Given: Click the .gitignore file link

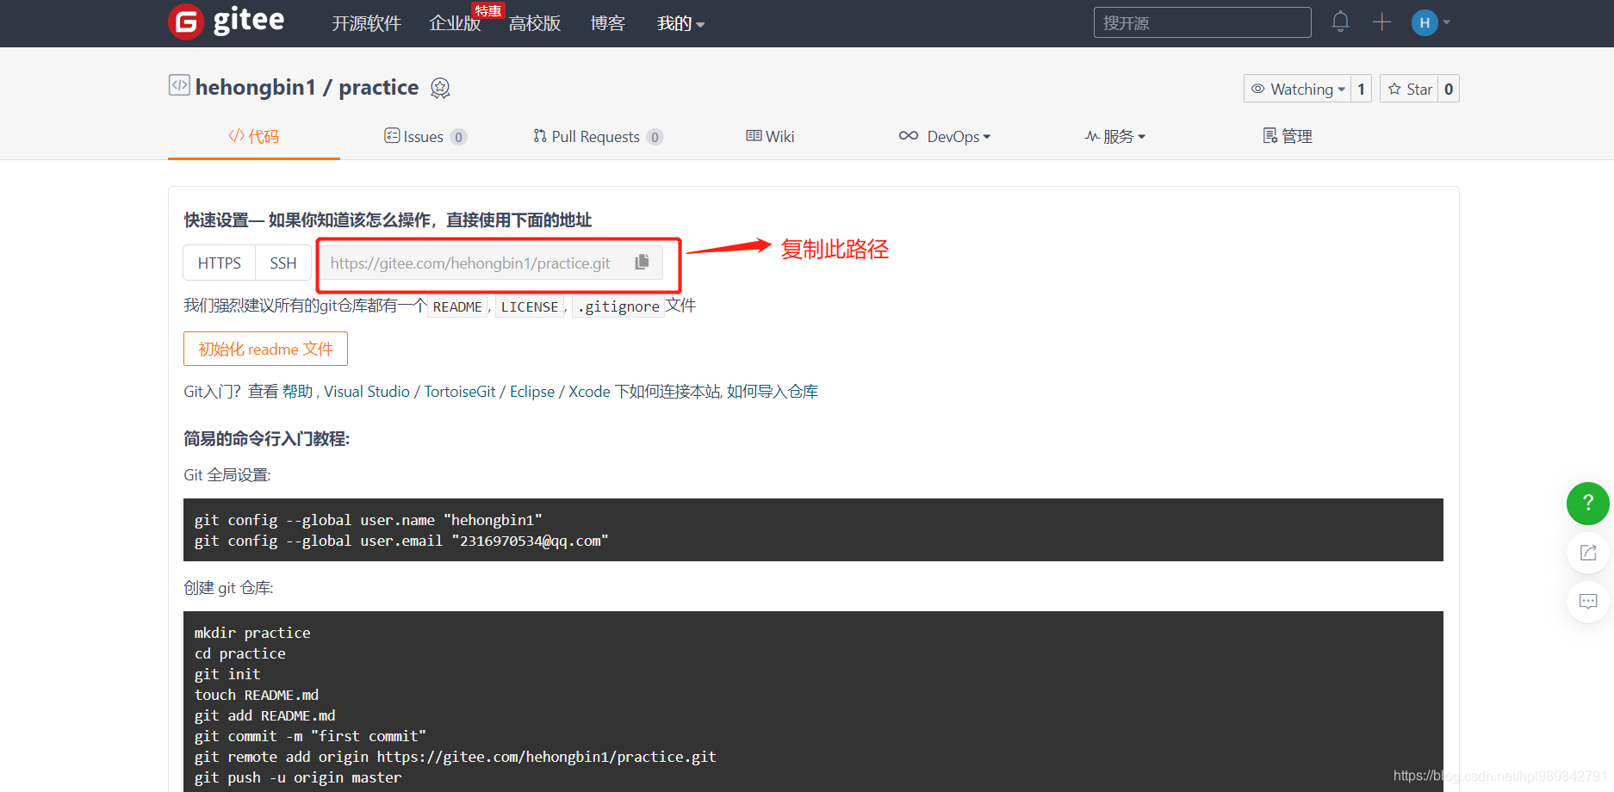Looking at the screenshot, I should coord(618,306).
